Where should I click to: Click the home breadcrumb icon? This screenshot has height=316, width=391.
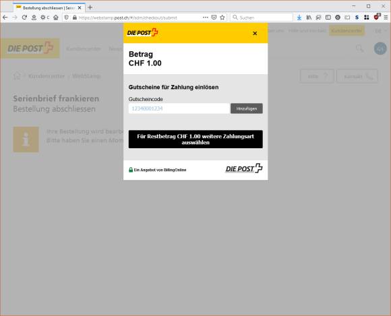pyautogui.click(x=17, y=75)
